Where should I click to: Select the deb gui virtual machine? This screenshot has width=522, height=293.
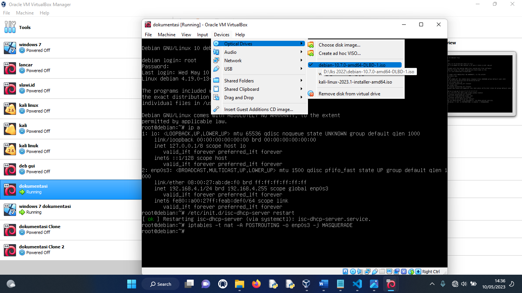(71, 169)
